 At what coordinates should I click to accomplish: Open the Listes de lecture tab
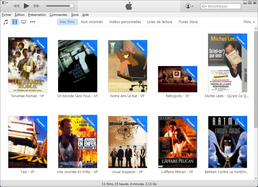[x=160, y=22]
